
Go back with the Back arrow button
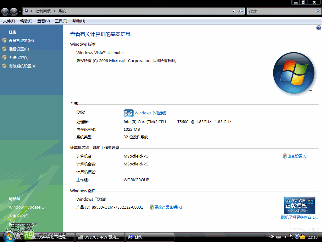5,11
